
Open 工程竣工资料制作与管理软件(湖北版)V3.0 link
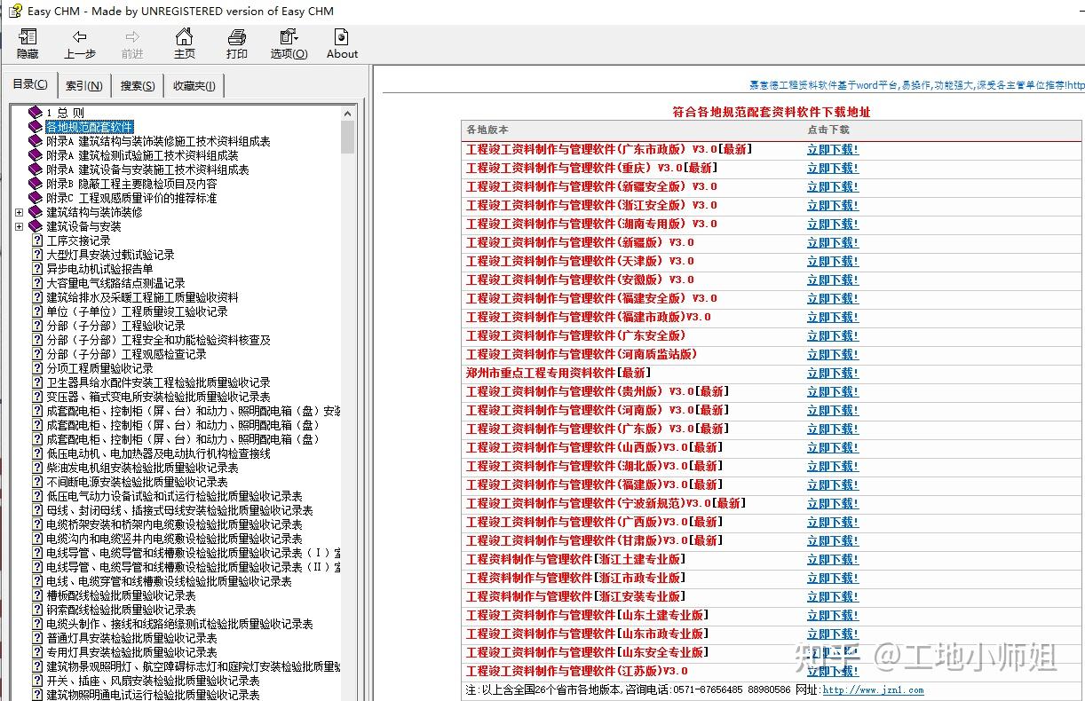pos(594,466)
